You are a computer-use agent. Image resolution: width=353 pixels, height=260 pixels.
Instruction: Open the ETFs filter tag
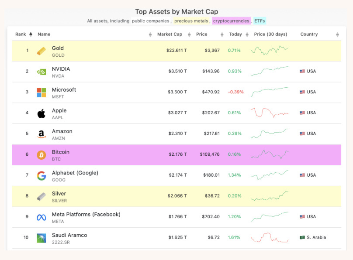pyautogui.click(x=260, y=21)
